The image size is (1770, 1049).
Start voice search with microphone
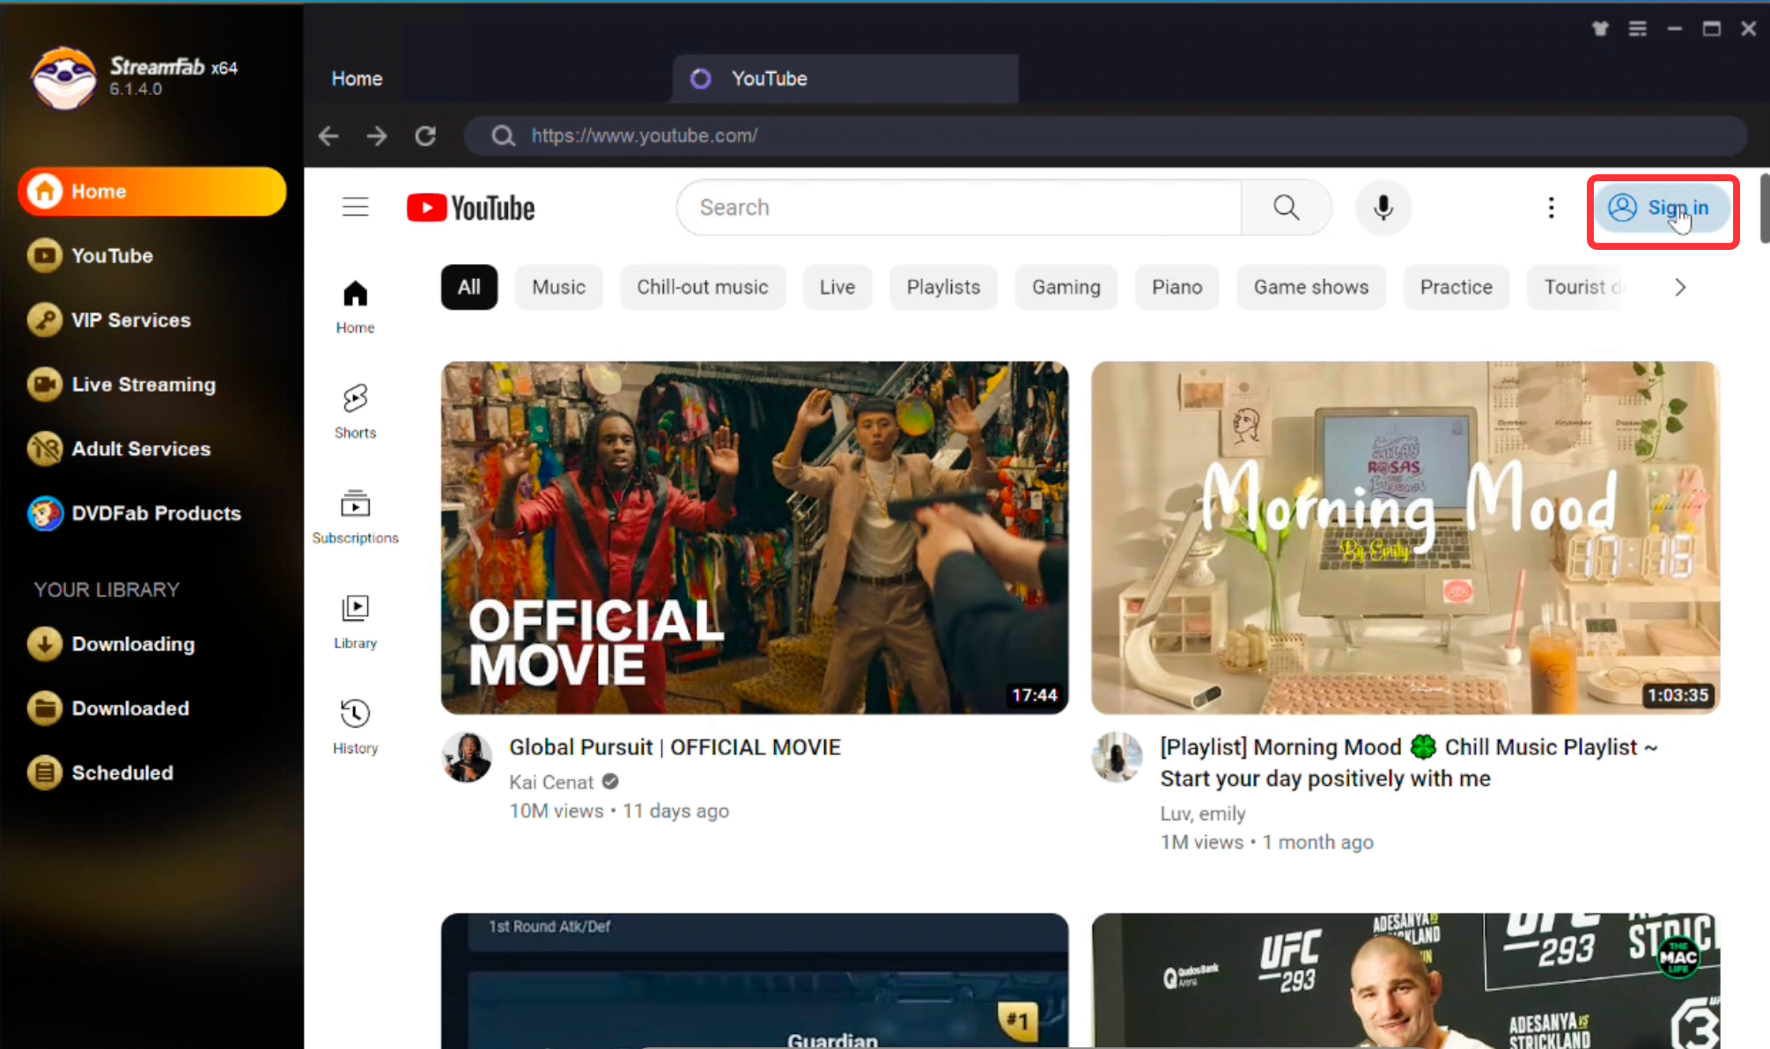click(x=1383, y=208)
